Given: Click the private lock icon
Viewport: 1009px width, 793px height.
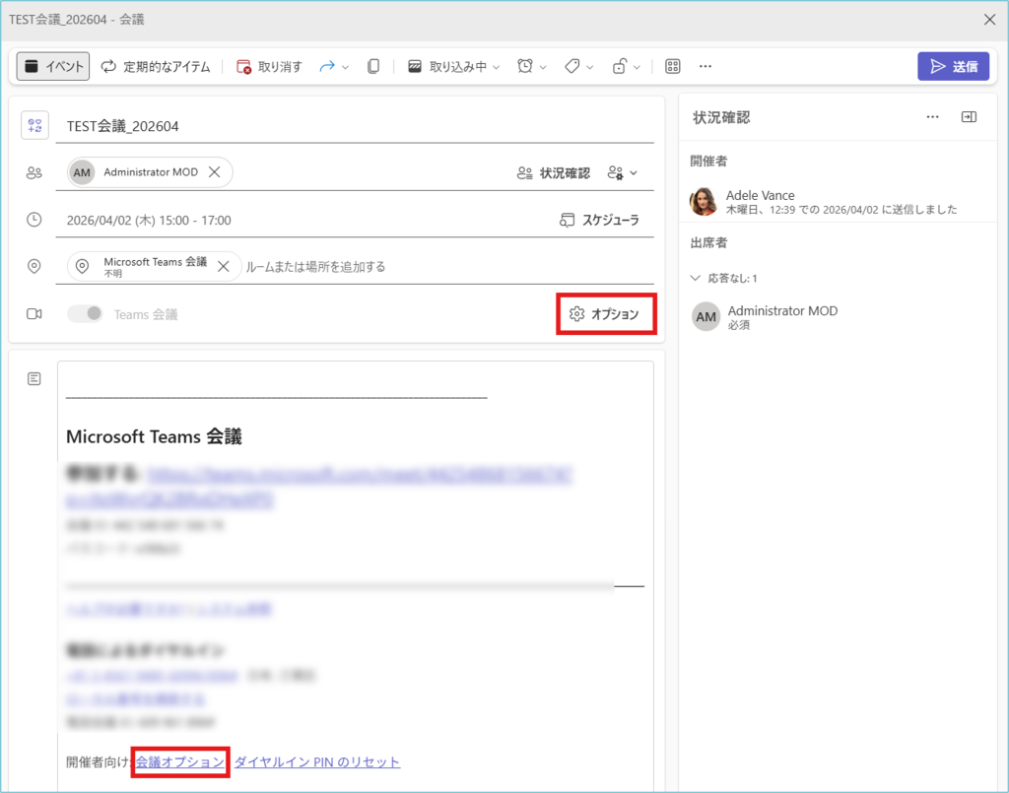Looking at the screenshot, I should click(620, 66).
